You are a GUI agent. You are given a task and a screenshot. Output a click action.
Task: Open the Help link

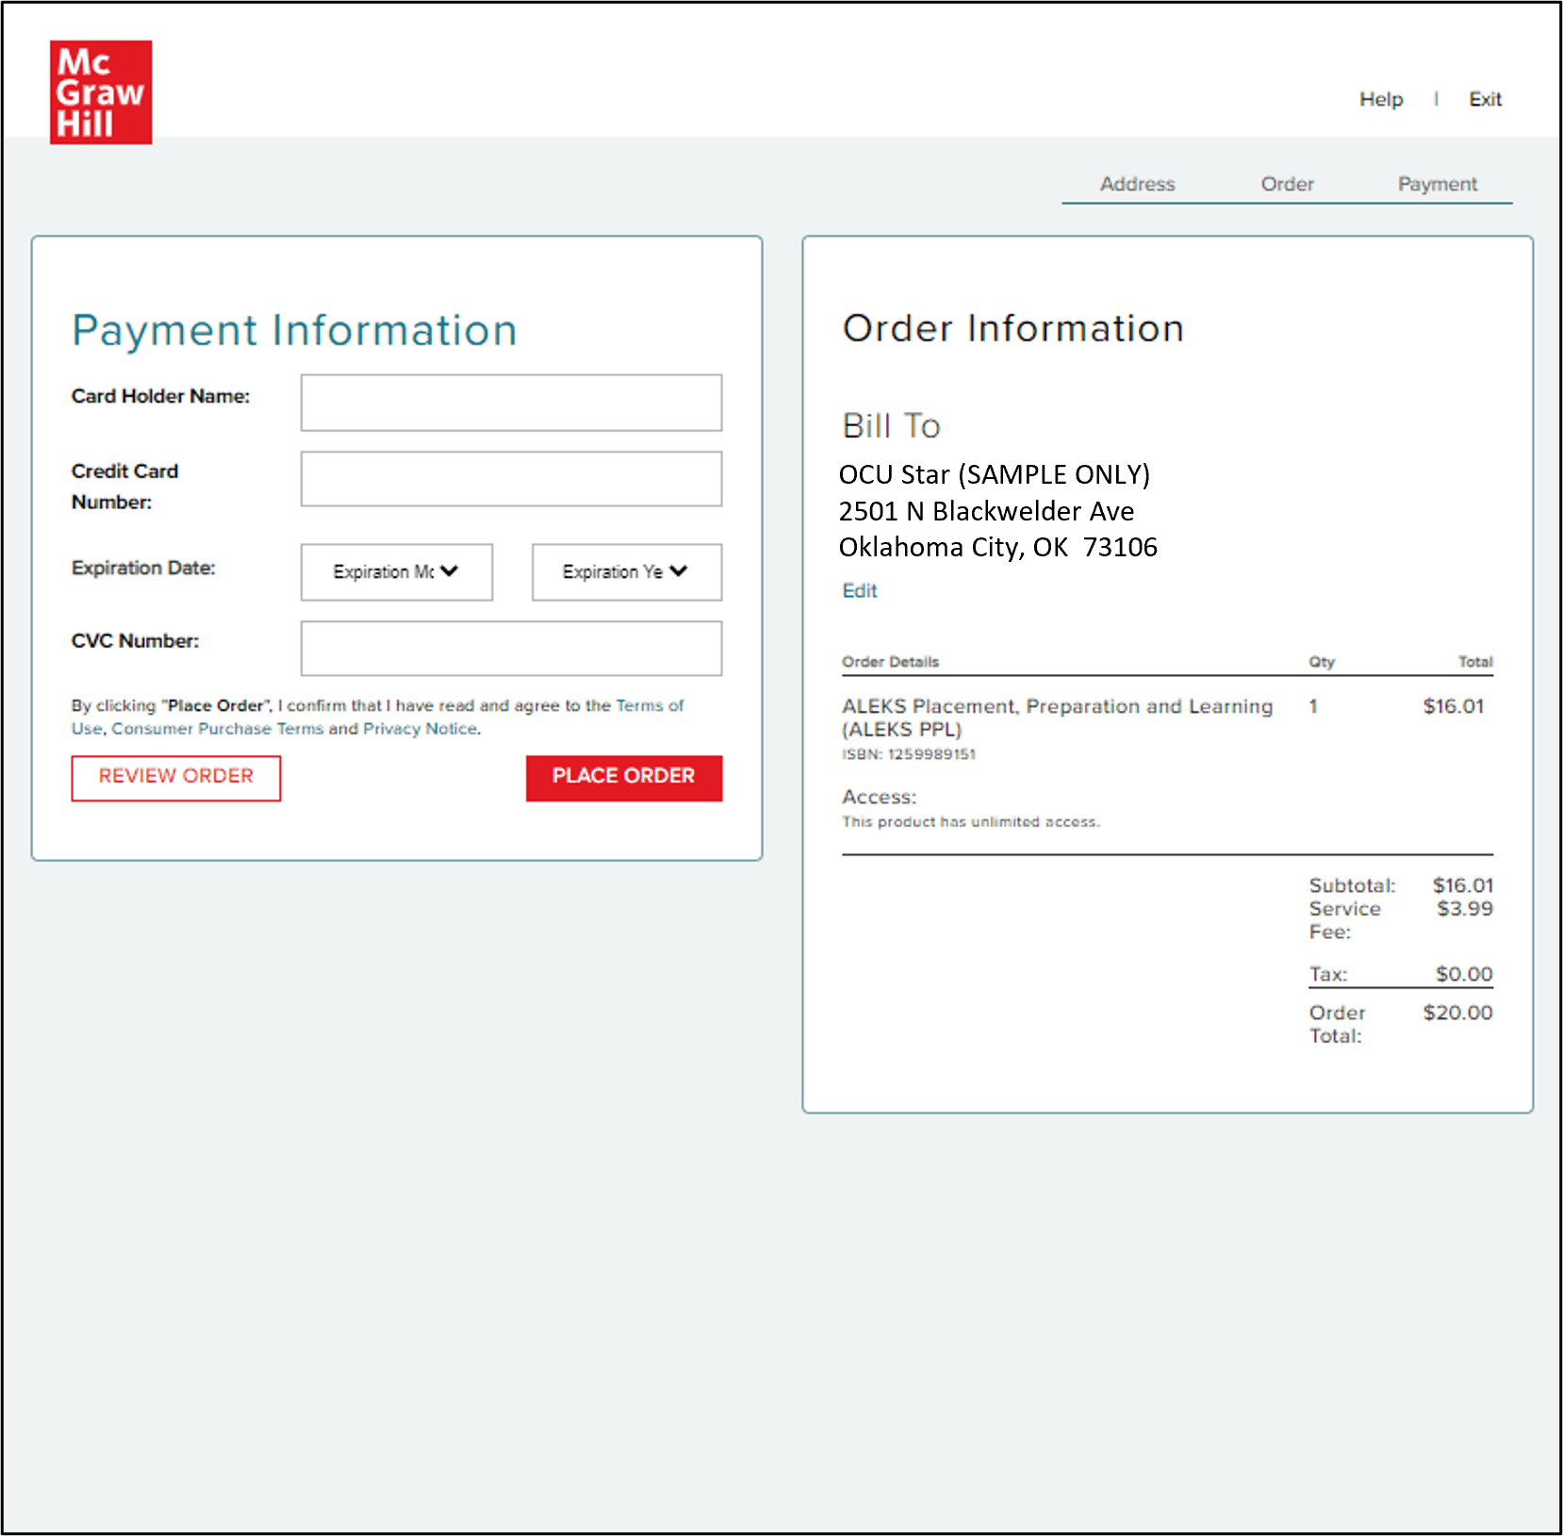(x=1381, y=99)
